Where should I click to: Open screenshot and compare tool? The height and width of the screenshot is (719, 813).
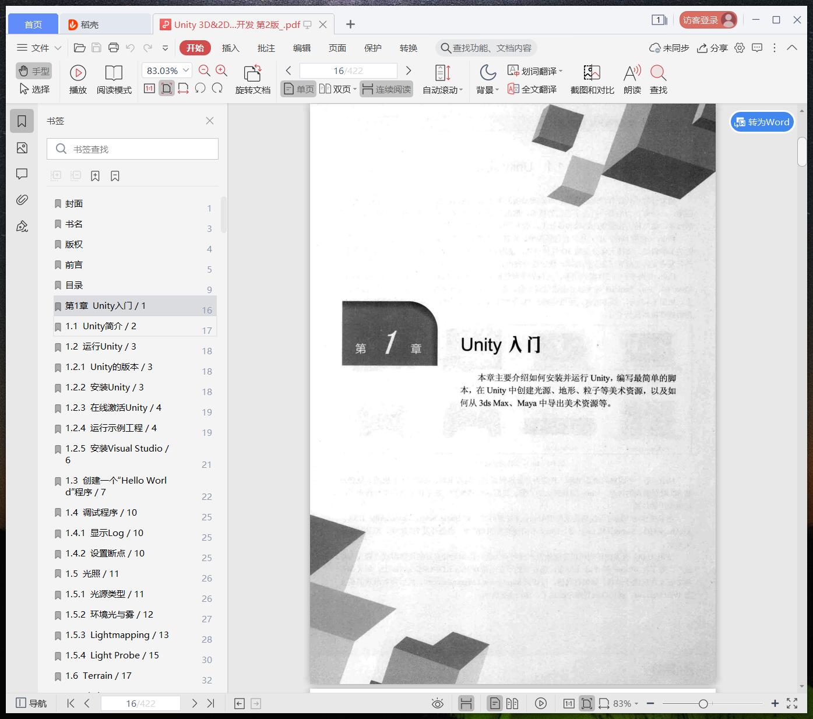pyautogui.click(x=592, y=80)
